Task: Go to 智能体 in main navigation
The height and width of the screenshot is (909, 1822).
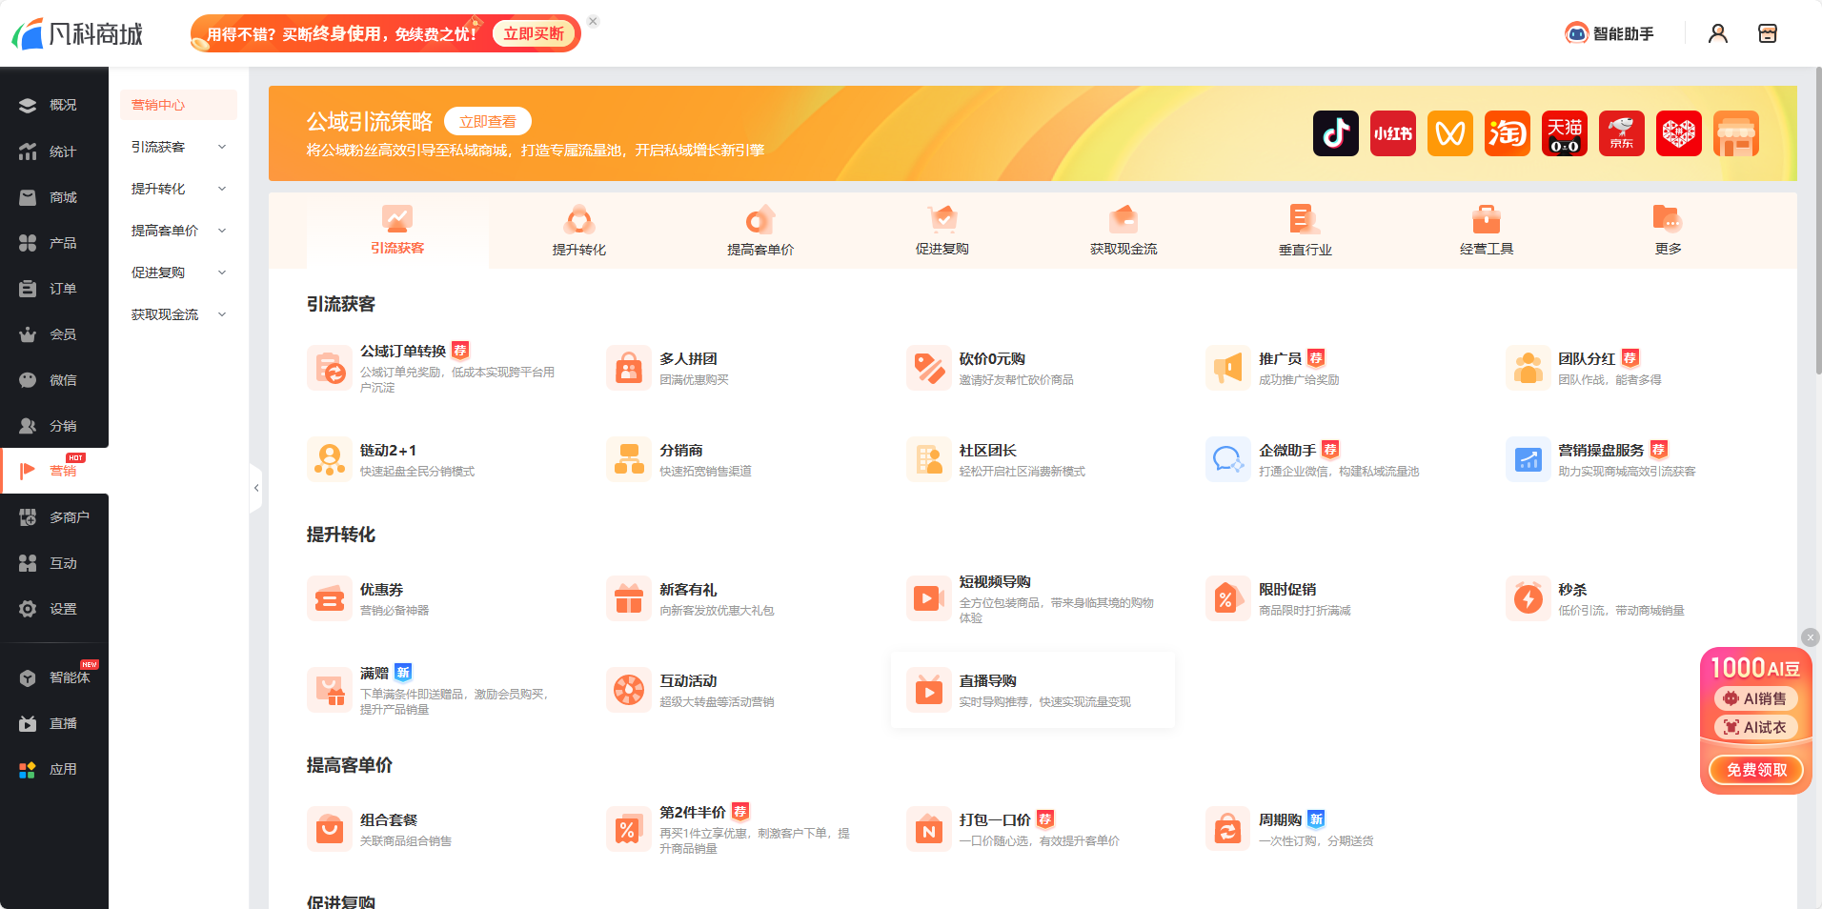Action: pos(54,677)
